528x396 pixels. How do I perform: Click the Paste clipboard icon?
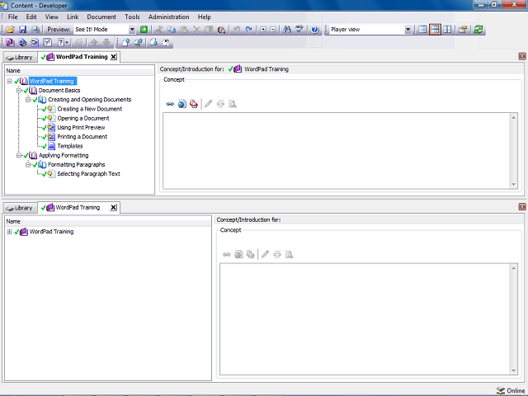pos(184,30)
